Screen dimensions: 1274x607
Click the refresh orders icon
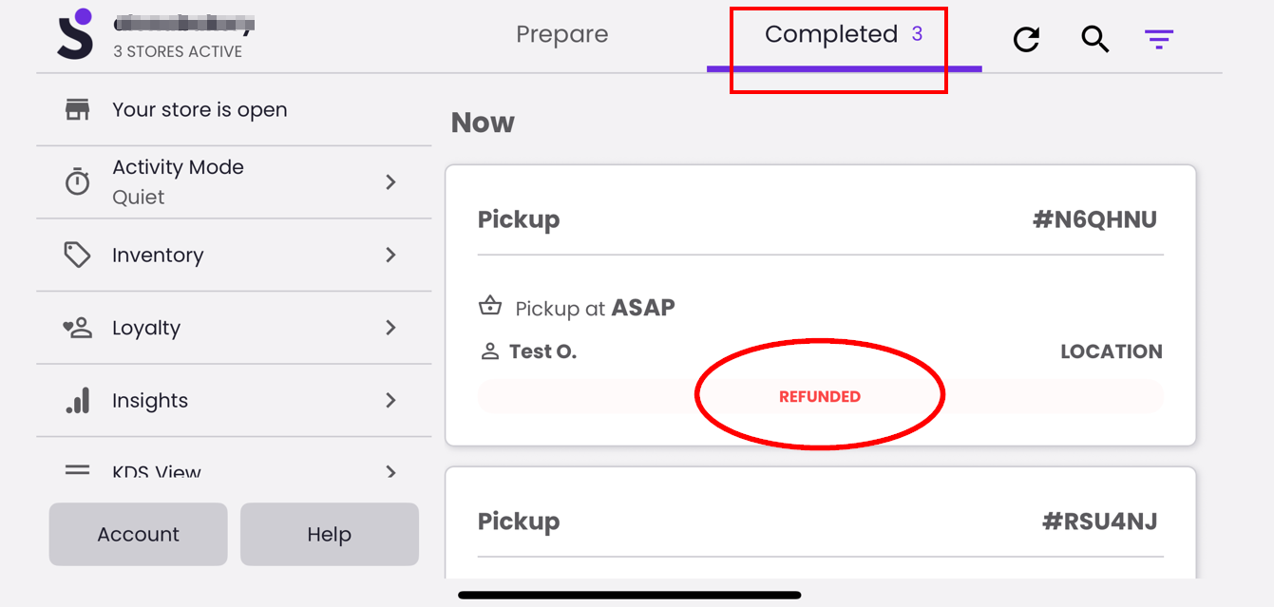1026,39
